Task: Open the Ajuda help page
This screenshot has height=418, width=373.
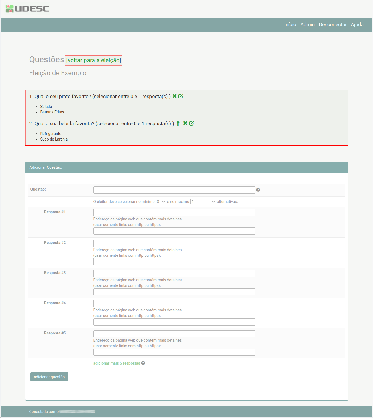Action: (357, 25)
